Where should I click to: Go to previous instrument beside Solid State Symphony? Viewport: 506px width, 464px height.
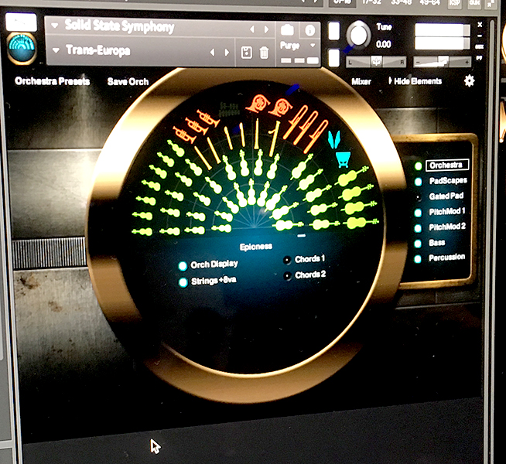252,29
